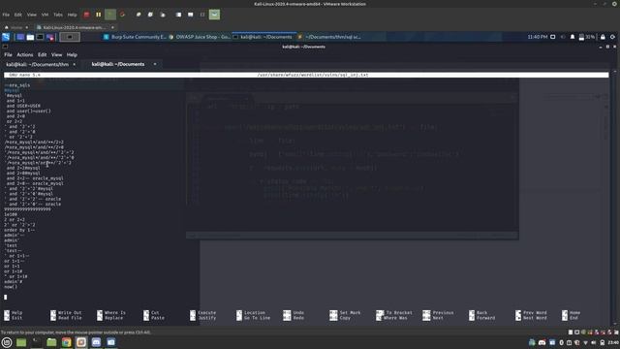Open the workspace switcher box in the Kali panel
The image size is (620, 349).
click(70, 37)
